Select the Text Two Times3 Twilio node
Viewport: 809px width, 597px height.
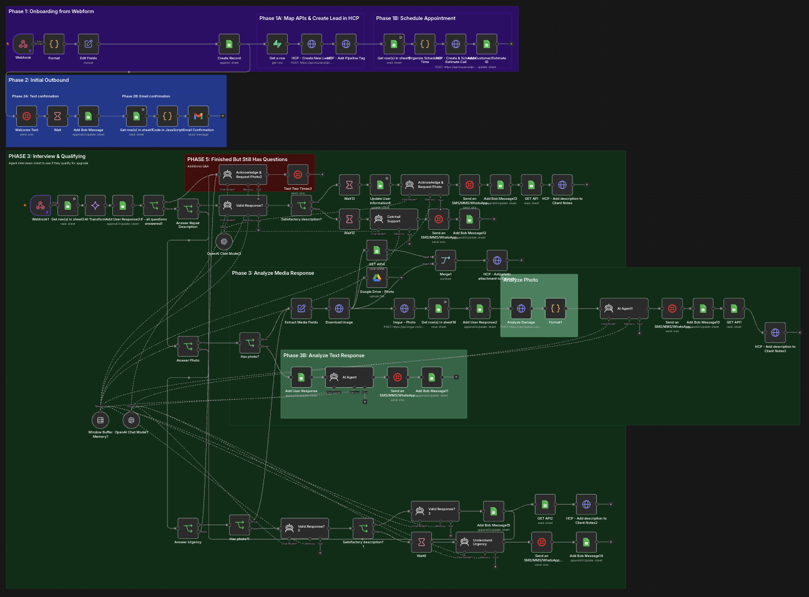298,175
